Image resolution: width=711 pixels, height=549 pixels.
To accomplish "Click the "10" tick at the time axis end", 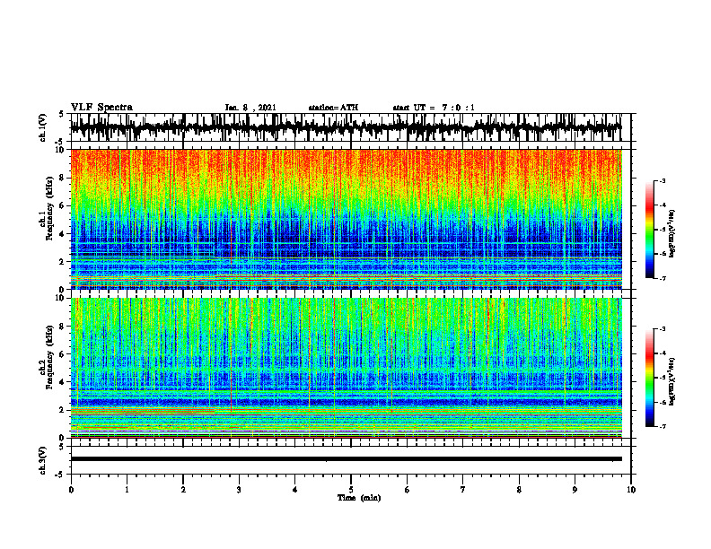I will tap(631, 490).
